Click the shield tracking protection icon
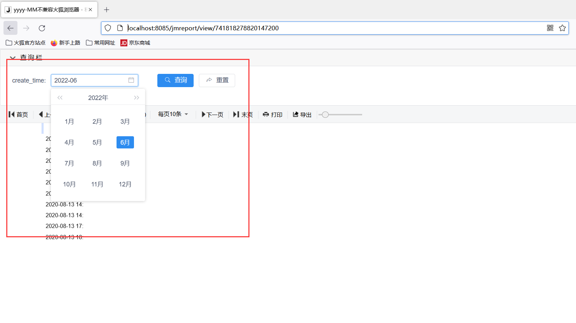 coord(108,28)
